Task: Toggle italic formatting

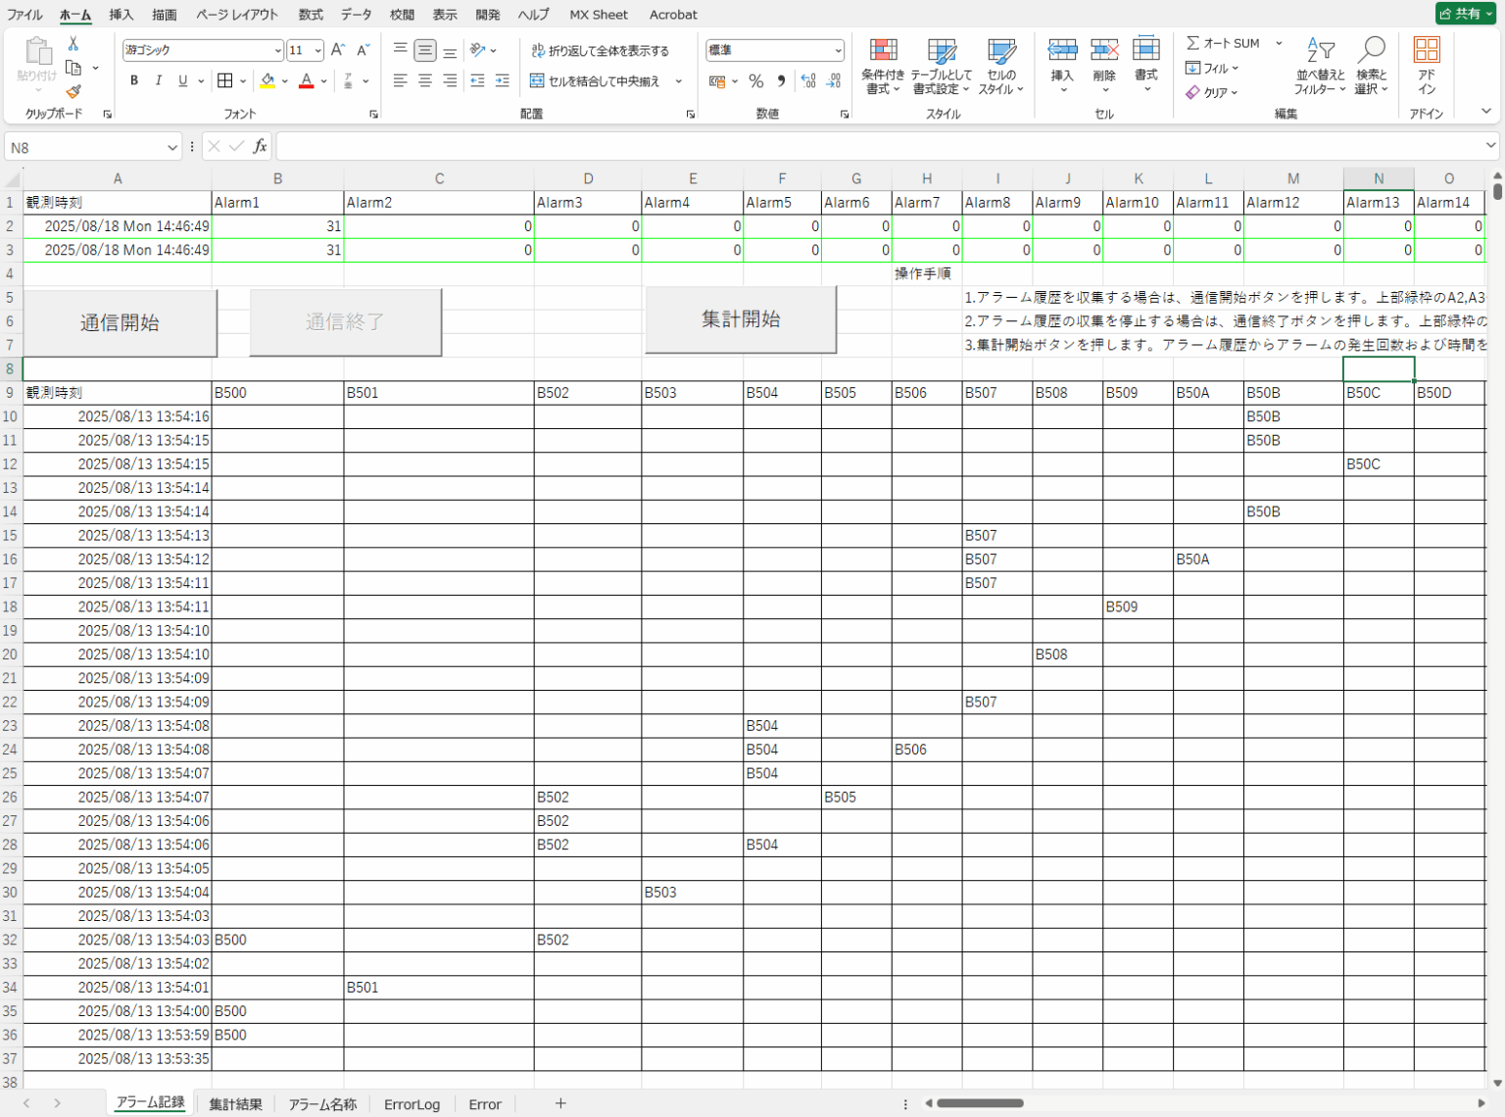Action: pos(158,81)
